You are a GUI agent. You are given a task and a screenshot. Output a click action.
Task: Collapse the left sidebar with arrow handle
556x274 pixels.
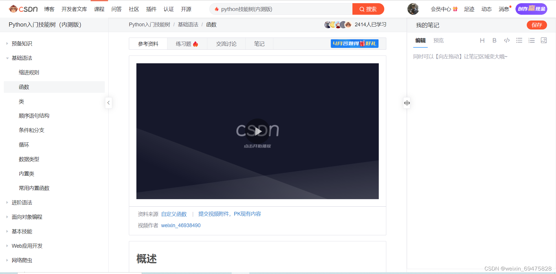109,103
